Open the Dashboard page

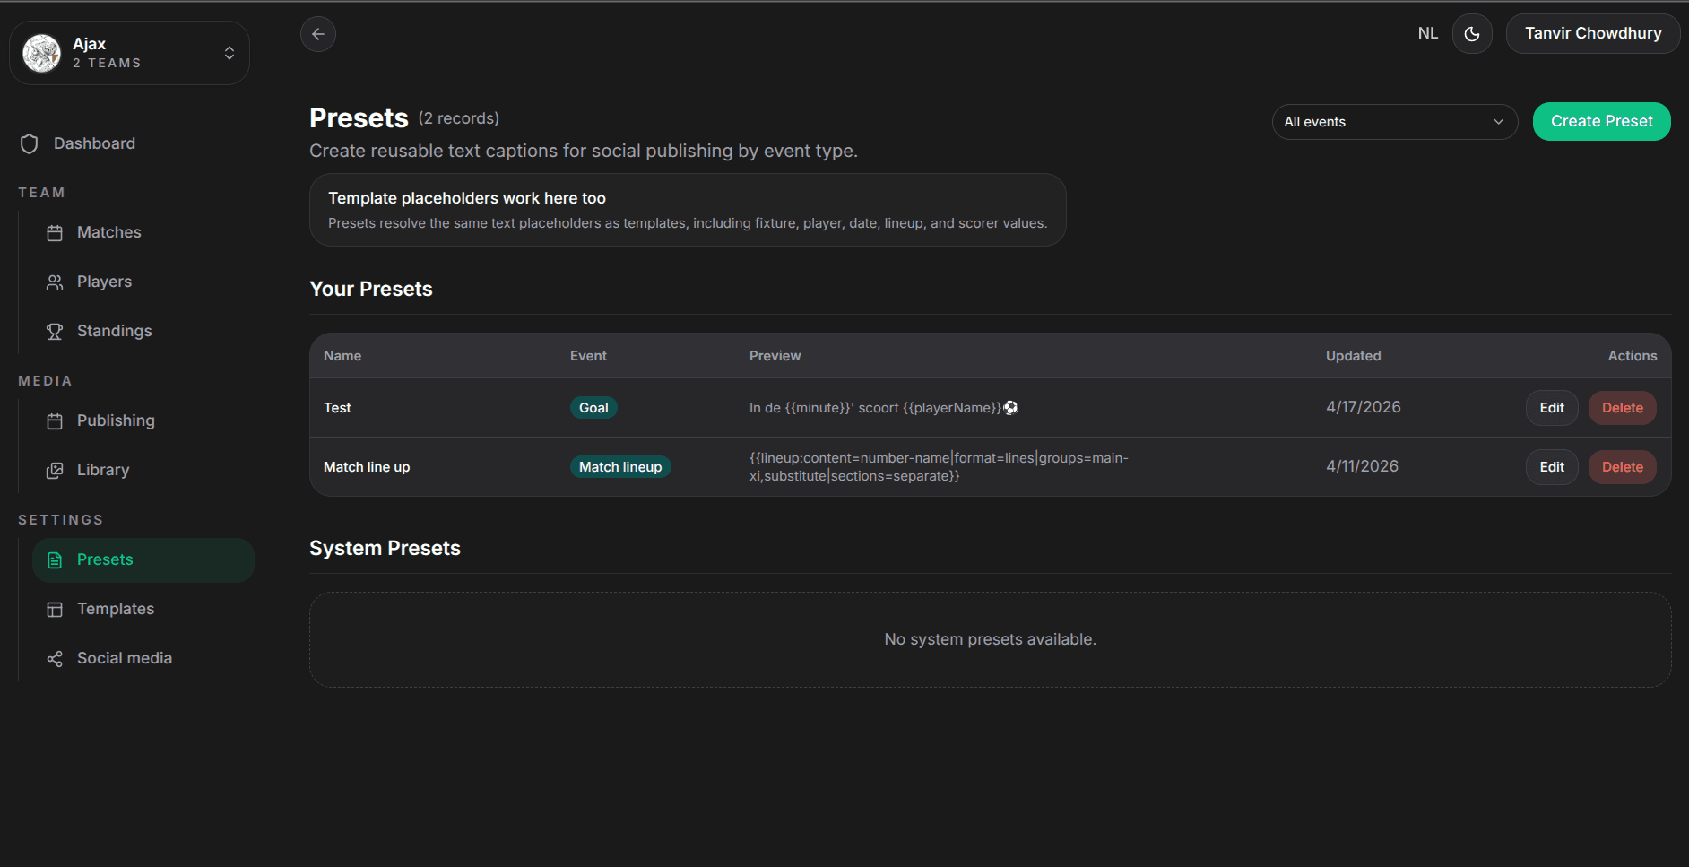point(94,143)
